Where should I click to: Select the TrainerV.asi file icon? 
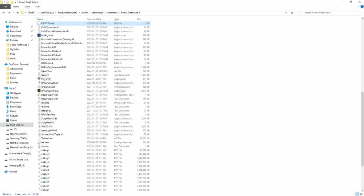[x=39, y=138]
